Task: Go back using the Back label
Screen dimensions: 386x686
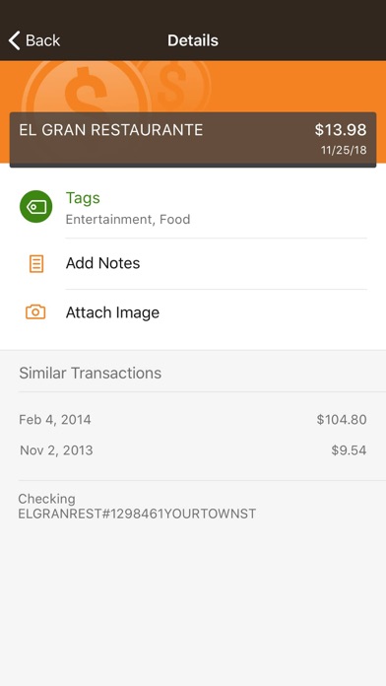Action: click(x=42, y=40)
